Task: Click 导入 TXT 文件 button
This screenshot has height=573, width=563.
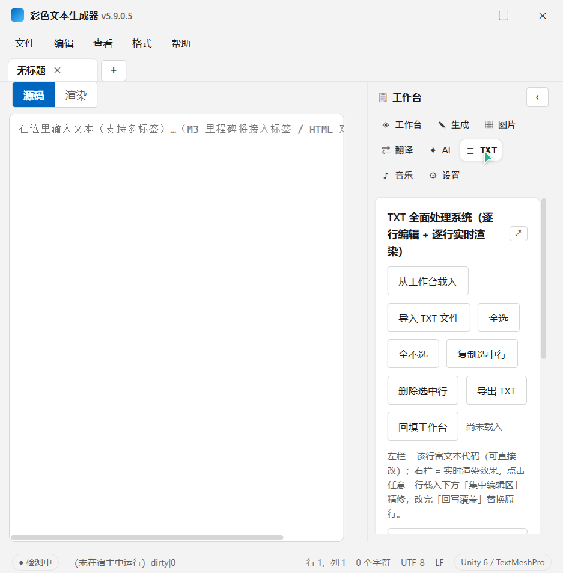Action: point(428,317)
